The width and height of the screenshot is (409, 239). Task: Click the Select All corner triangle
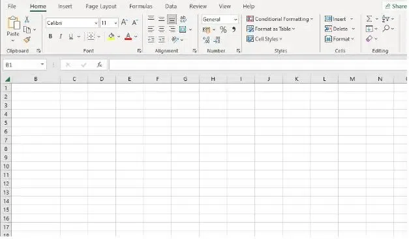pos(8,79)
